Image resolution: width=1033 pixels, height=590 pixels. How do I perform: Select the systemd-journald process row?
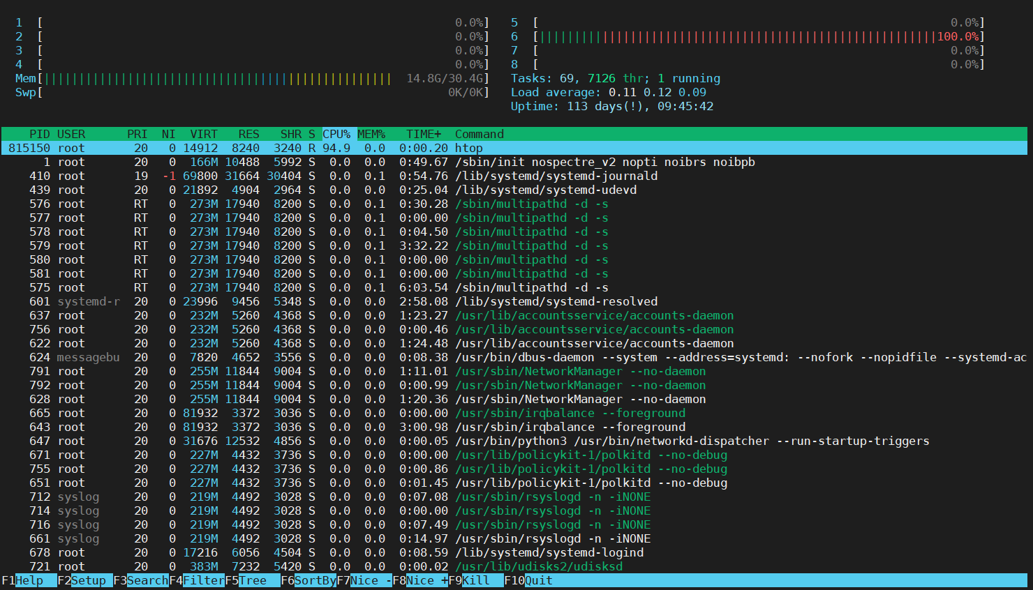coord(514,176)
